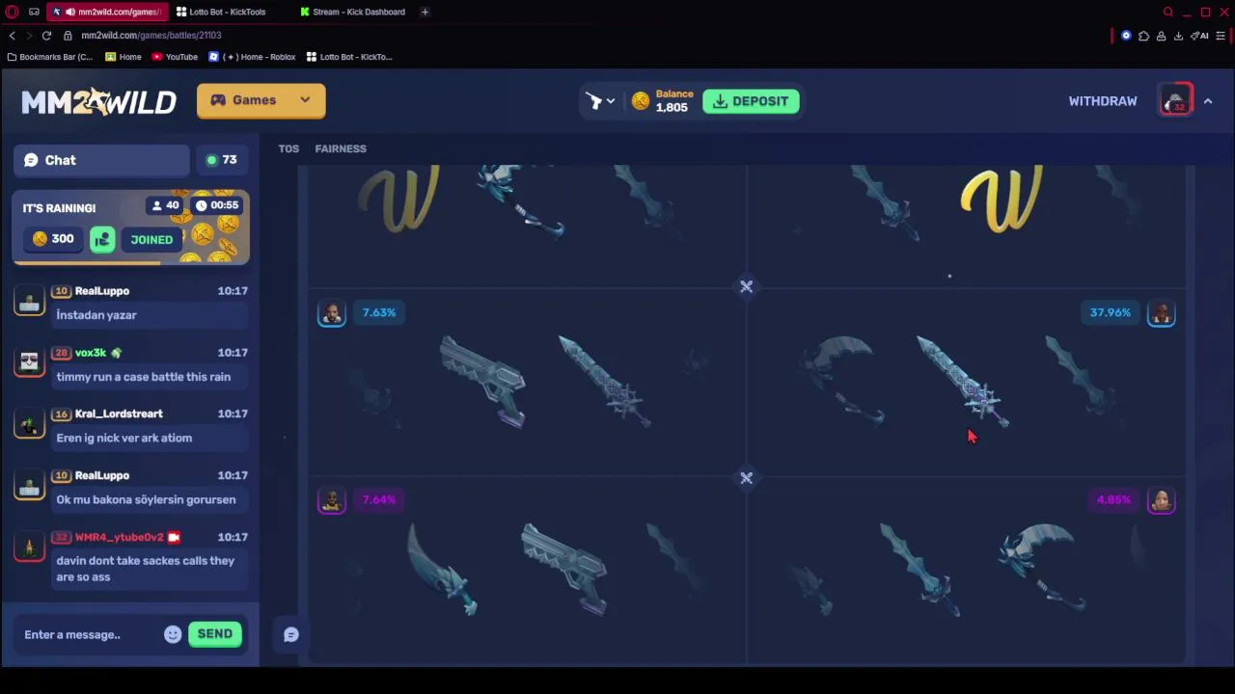
Task: Click the 7.63% player avatar
Action: point(332,313)
